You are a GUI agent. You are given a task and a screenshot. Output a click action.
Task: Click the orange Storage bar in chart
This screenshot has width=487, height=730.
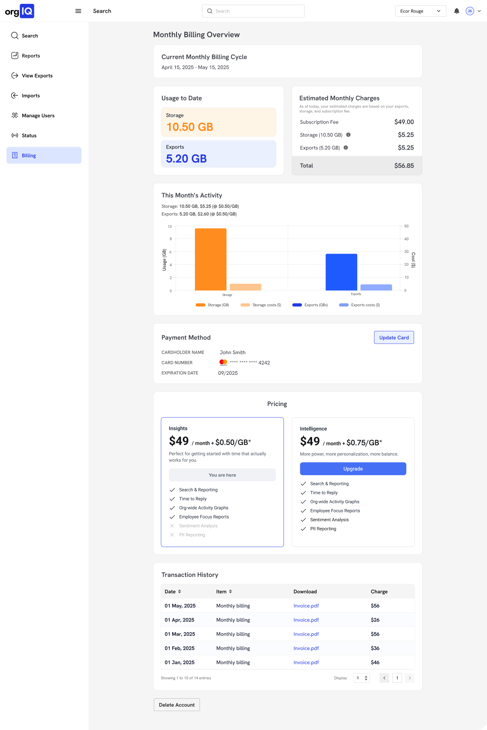pos(210,259)
